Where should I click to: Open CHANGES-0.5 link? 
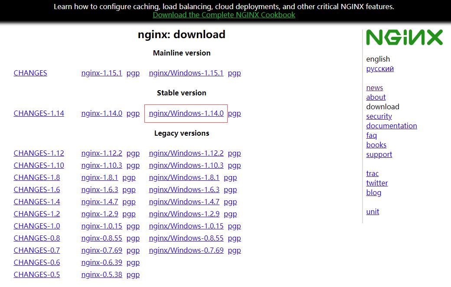point(37,274)
